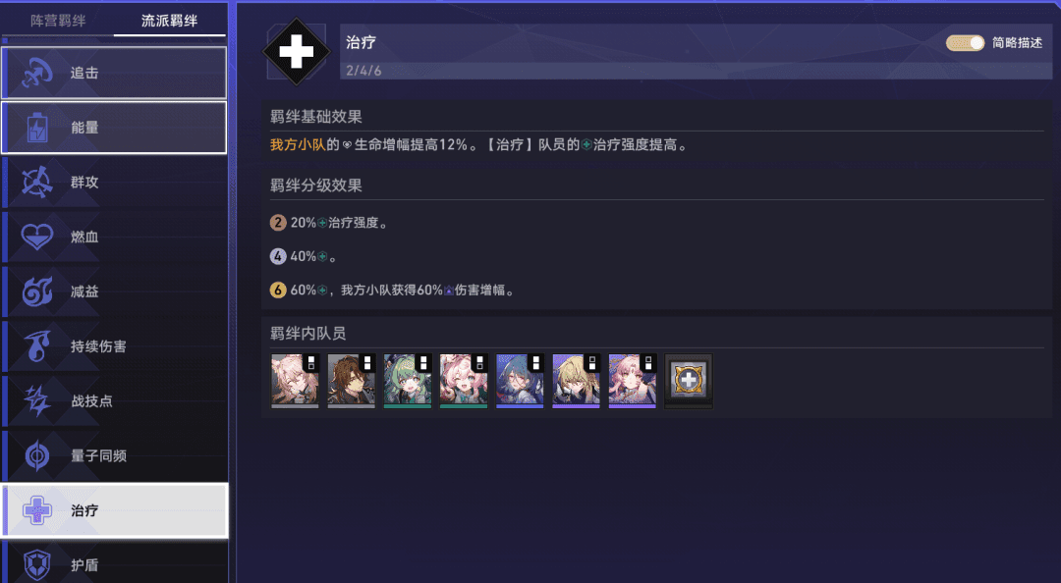Click the blue-haired character portrait

pyautogui.click(x=520, y=381)
